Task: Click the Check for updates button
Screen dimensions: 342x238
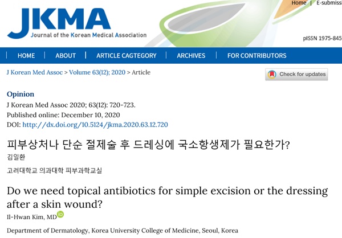Action: (x=296, y=75)
